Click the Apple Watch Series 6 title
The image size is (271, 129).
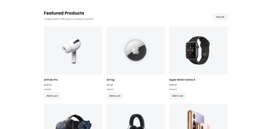pos(182,80)
